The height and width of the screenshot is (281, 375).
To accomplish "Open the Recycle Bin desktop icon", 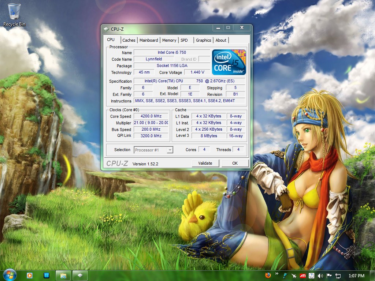I will click(14, 15).
